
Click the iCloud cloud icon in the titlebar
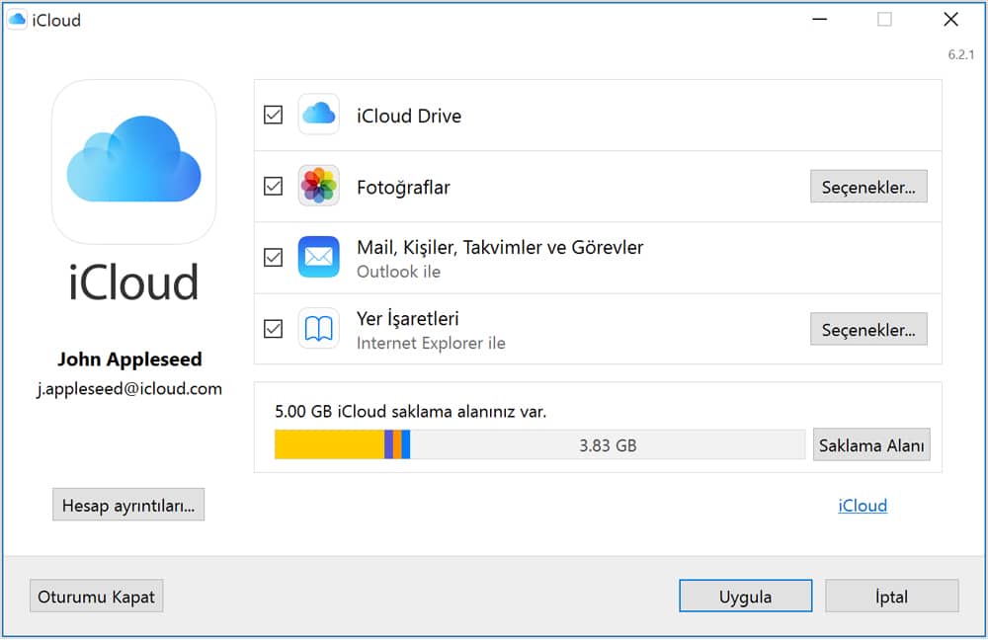(16, 18)
